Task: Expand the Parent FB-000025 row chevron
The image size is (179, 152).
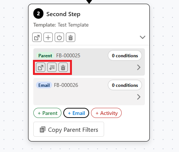Action: click(x=139, y=67)
